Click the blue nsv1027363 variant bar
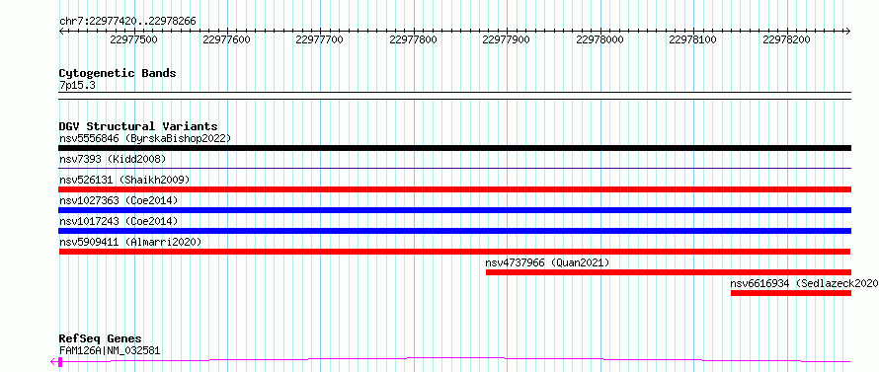 pos(454,210)
